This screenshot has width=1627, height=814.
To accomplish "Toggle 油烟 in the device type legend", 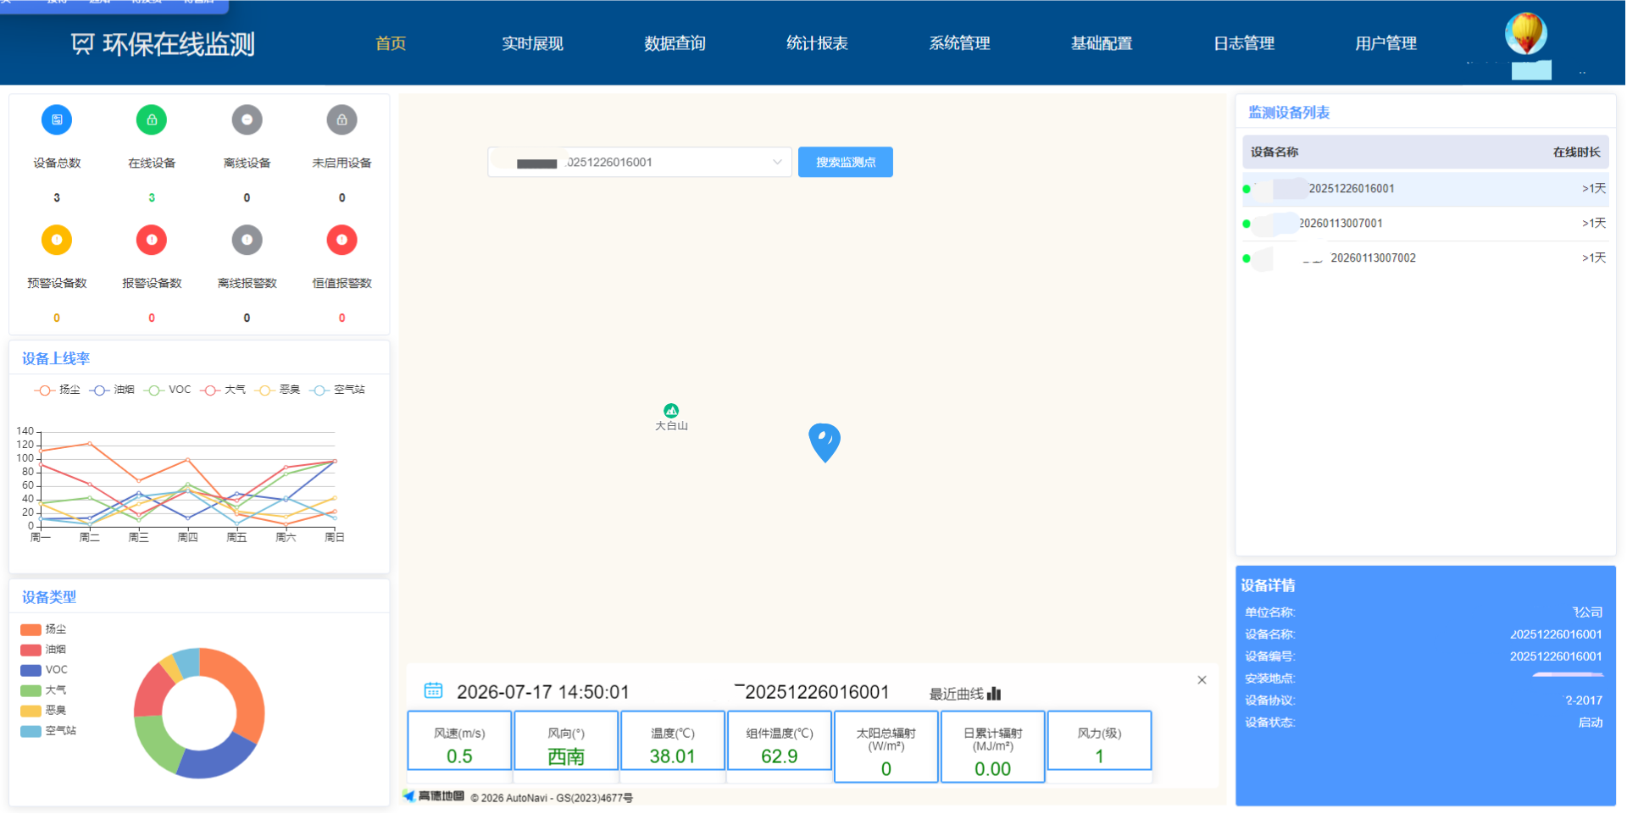I will 43,650.
